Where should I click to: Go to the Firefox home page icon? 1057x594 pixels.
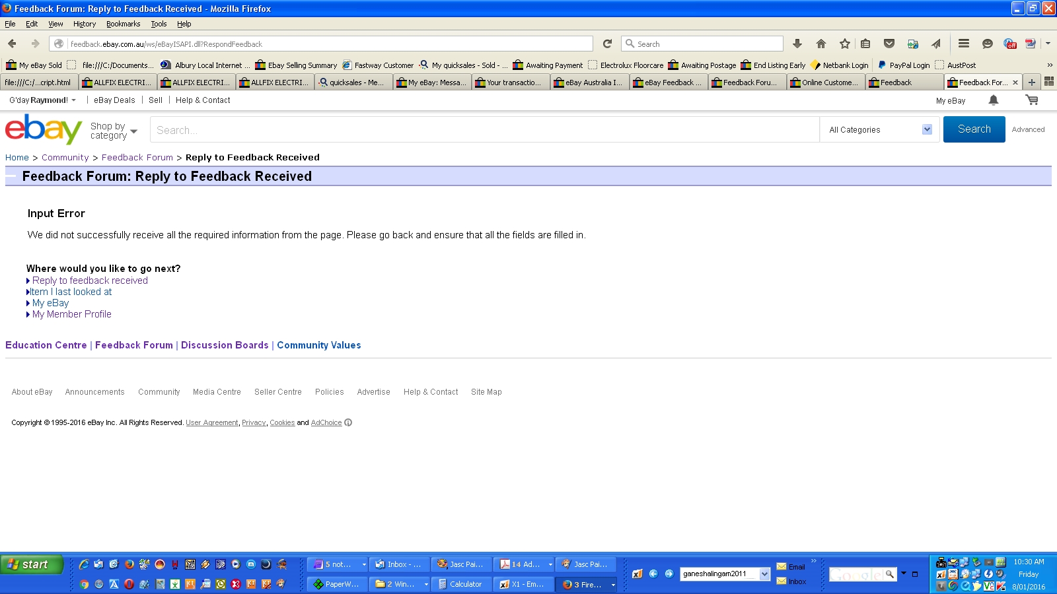point(821,44)
